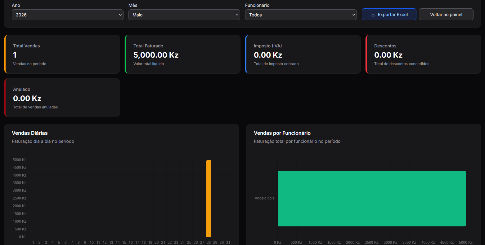The image size is (485, 245).
Task: Click the Anulado summary card
Action: [x=62, y=98]
